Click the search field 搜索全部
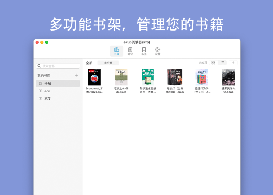The width and height of the screenshot is (273, 195). pos(58,66)
